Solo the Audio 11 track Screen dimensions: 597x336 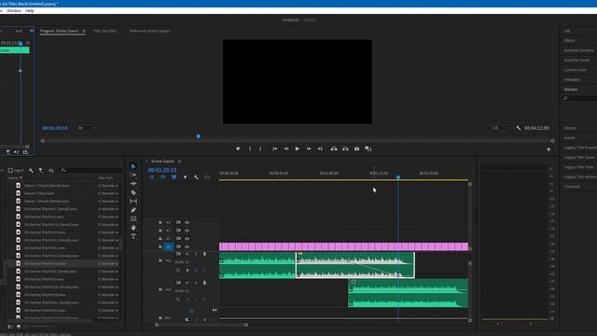pos(196,254)
